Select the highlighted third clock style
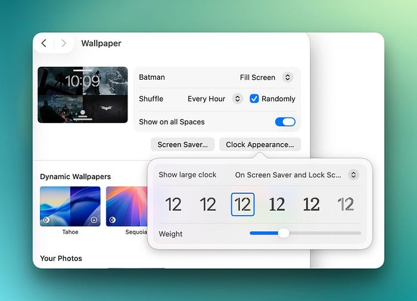 pyautogui.click(x=242, y=204)
